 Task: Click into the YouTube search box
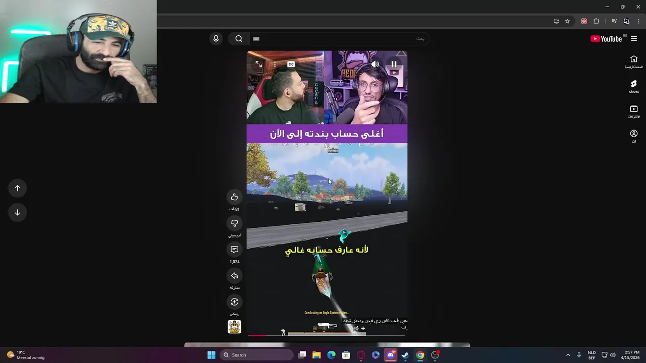(x=339, y=39)
